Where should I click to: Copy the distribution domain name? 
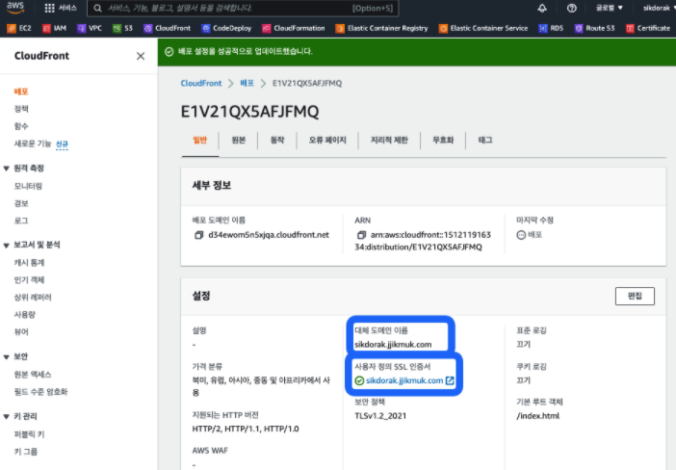(x=198, y=235)
